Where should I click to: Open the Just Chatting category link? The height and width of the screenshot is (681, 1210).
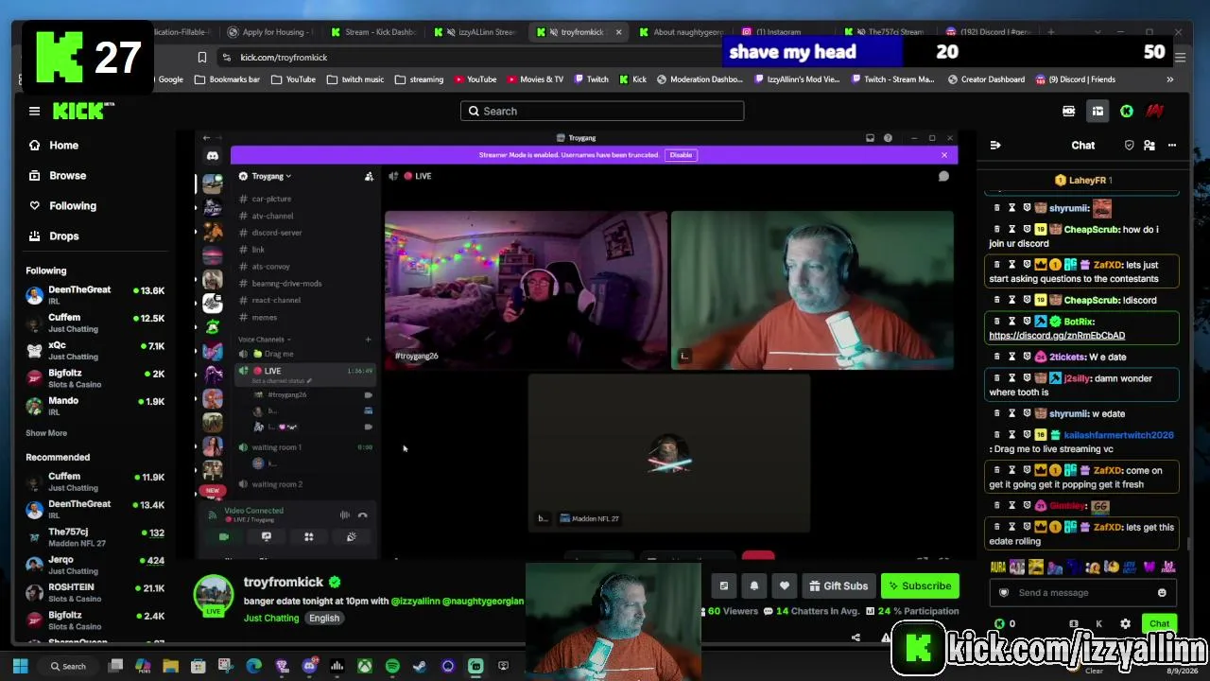tap(271, 618)
